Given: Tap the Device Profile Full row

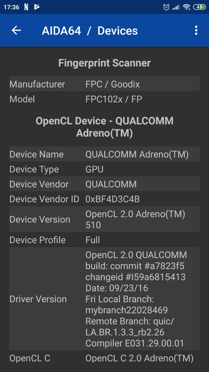Looking at the screenshot, I should [105, 240].
